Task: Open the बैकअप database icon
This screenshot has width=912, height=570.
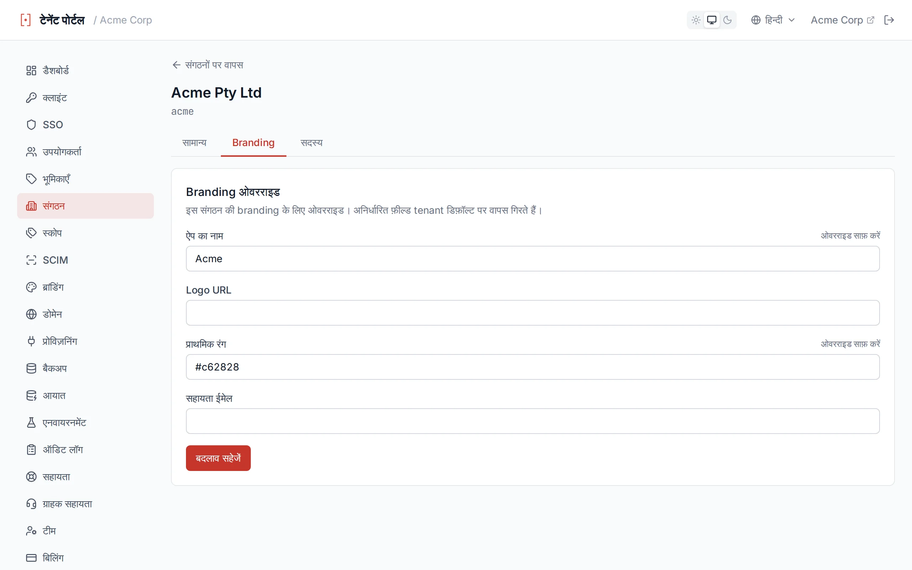Action: pyautogui.click(x=31, y=368)
